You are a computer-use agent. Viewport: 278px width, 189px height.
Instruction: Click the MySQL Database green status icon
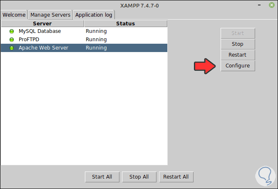pyautogui.click(x=12, y=31)
